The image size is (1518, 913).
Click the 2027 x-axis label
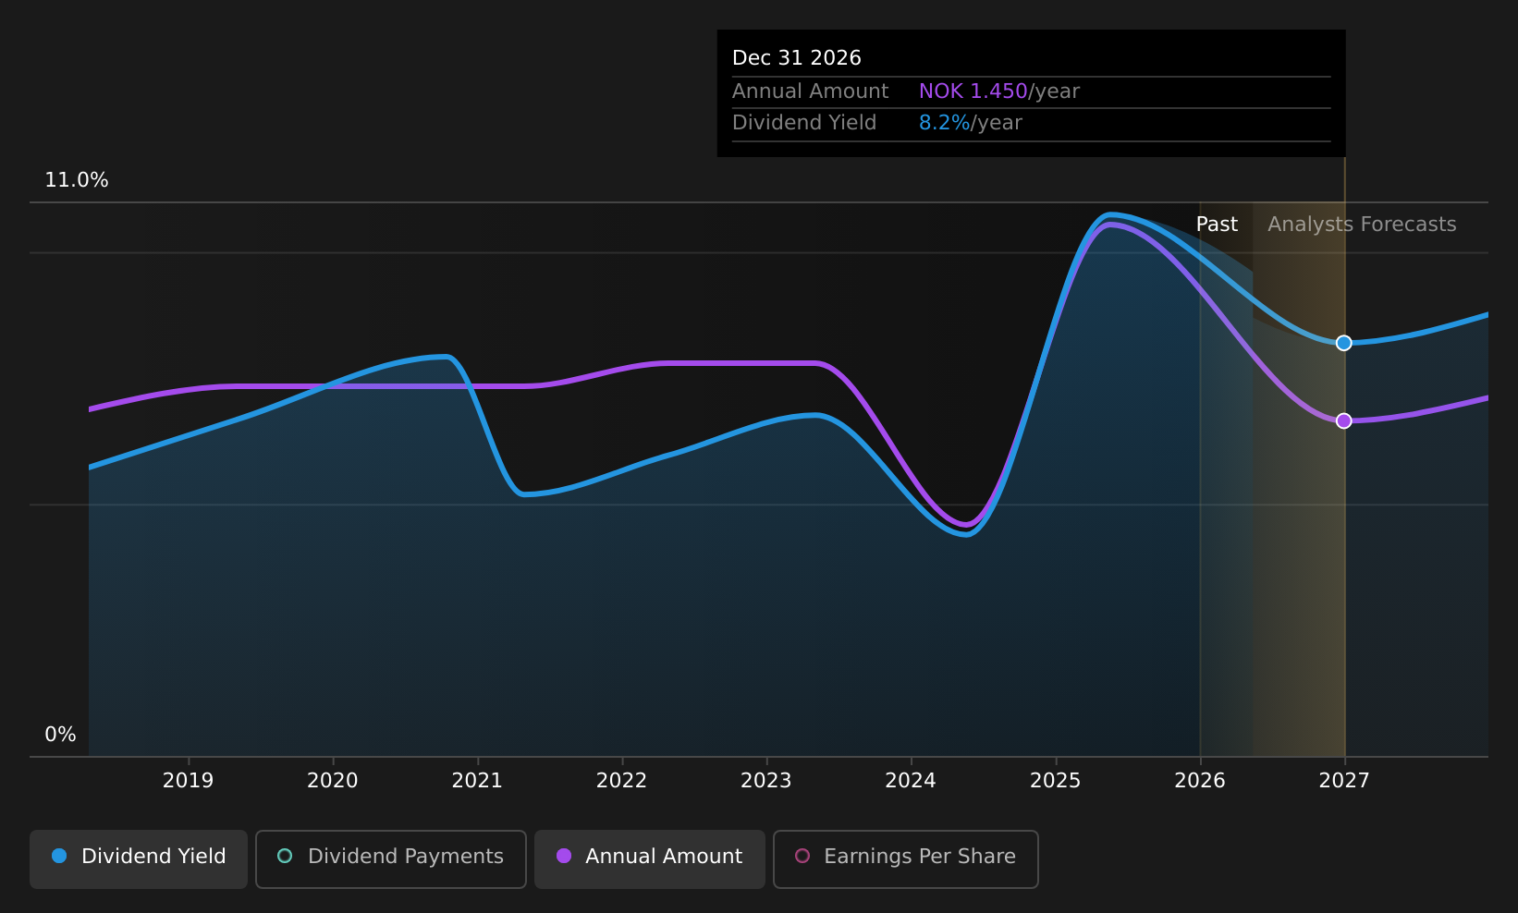tap(1344, 781)
